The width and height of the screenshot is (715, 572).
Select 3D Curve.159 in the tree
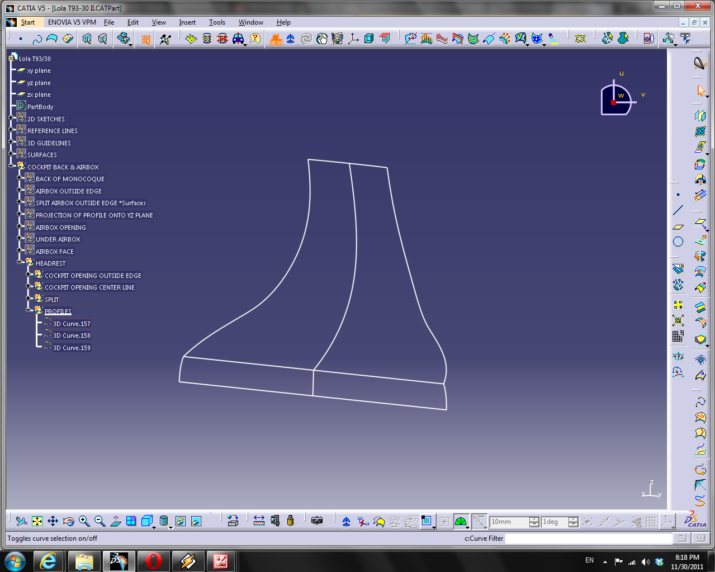pyautogui.click(x=72, y=348)
